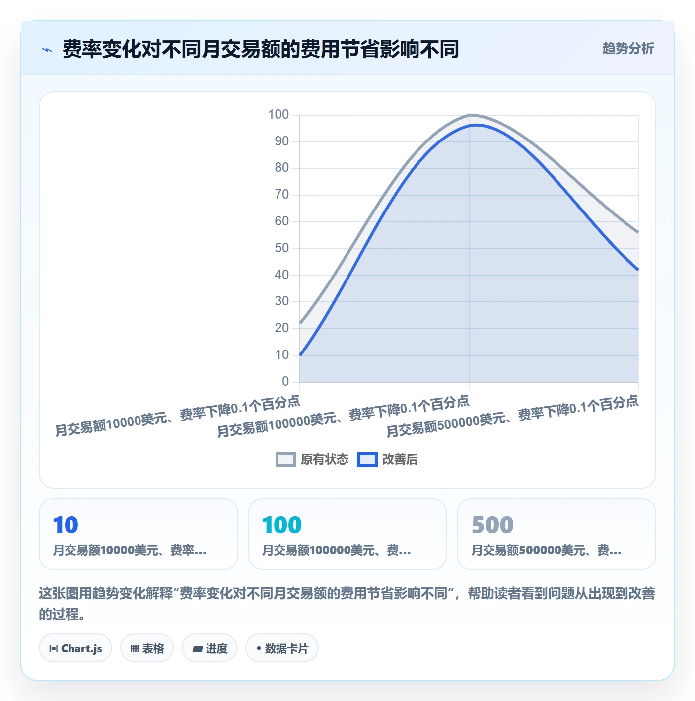Click the y-axis value 90
The width and height of the screenshot is (695, 701).
282,141
